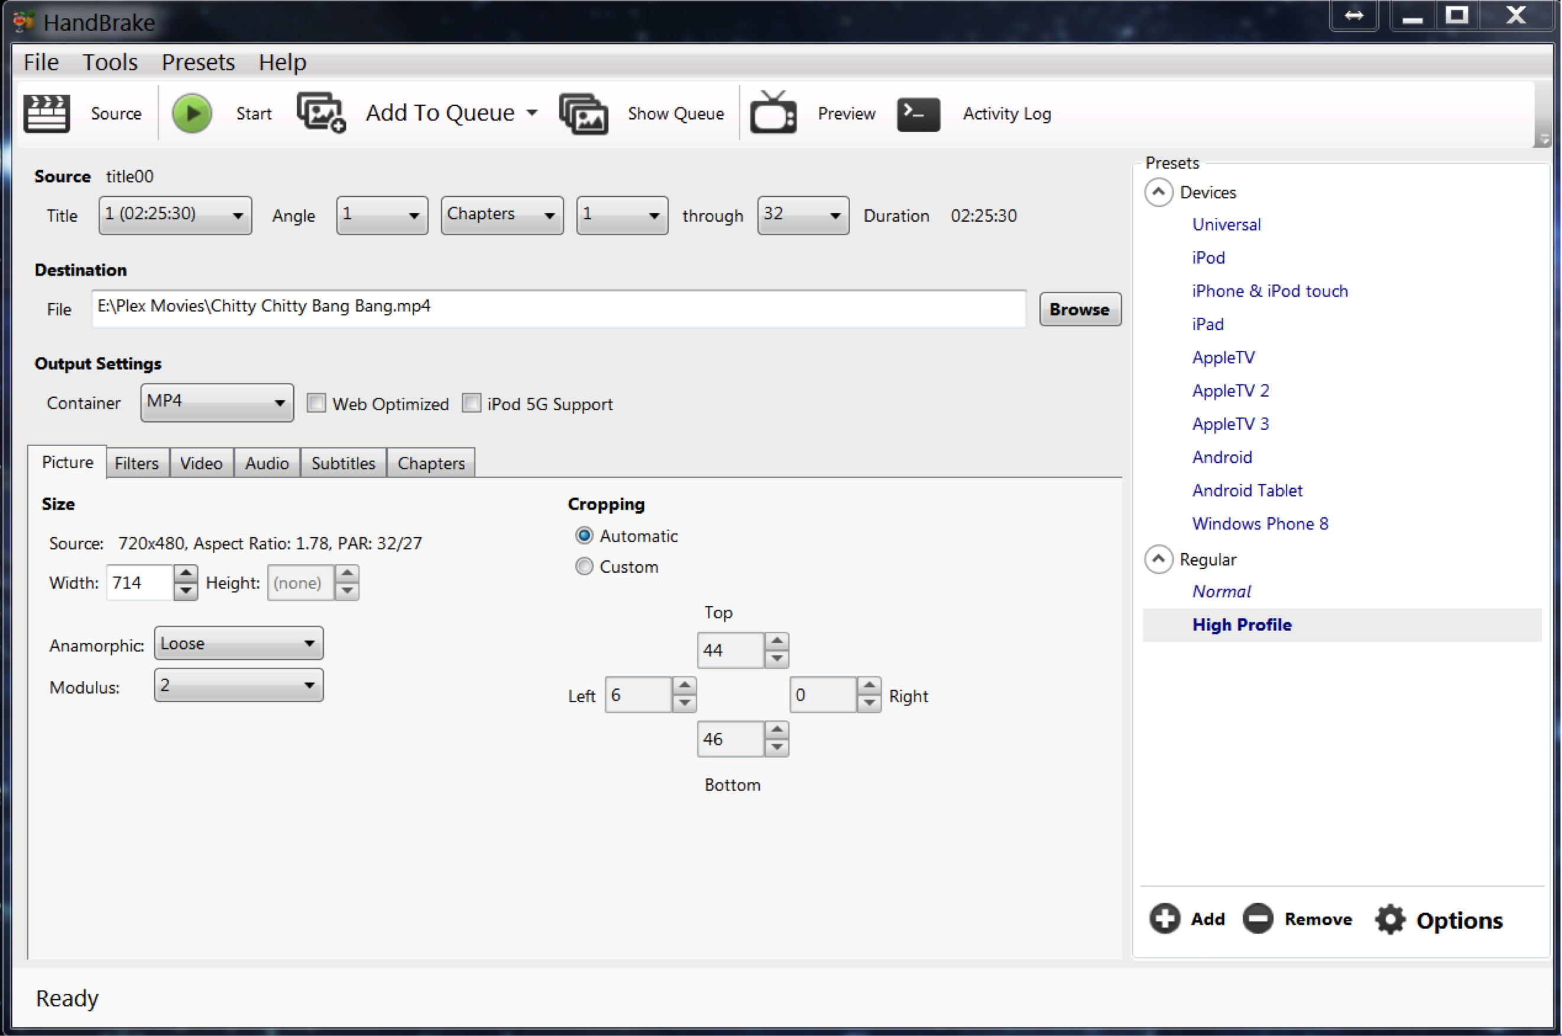This screenshot has width=1562, height=1036.
Task: Increase Width with up stepper arrow
Action: [x=186, y=573]
